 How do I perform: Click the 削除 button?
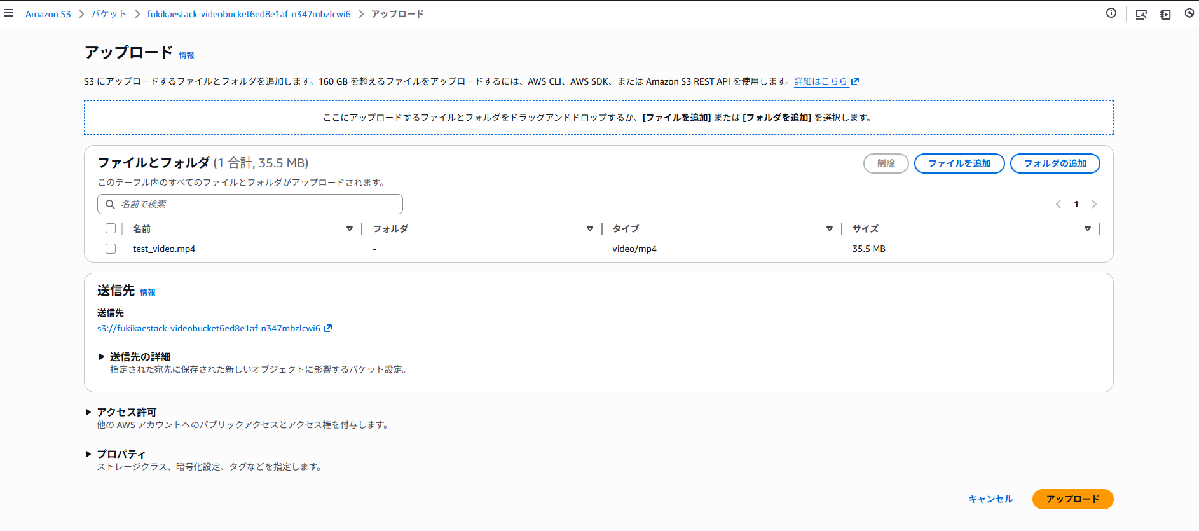(886, 163)
